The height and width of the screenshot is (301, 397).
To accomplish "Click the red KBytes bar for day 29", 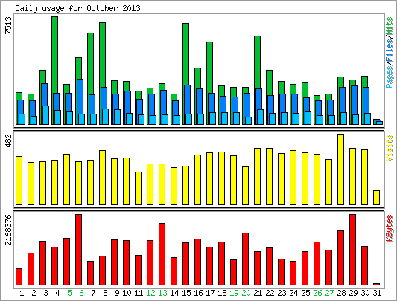I will coord(353,250).
